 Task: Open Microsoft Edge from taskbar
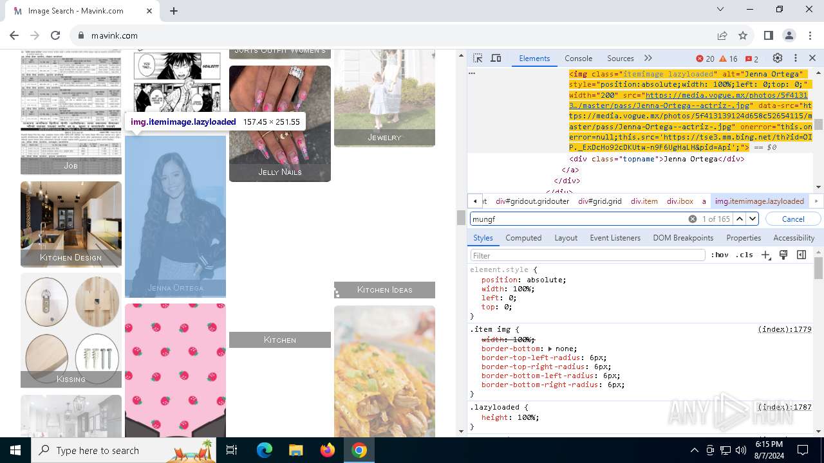(x=265, y=450)
